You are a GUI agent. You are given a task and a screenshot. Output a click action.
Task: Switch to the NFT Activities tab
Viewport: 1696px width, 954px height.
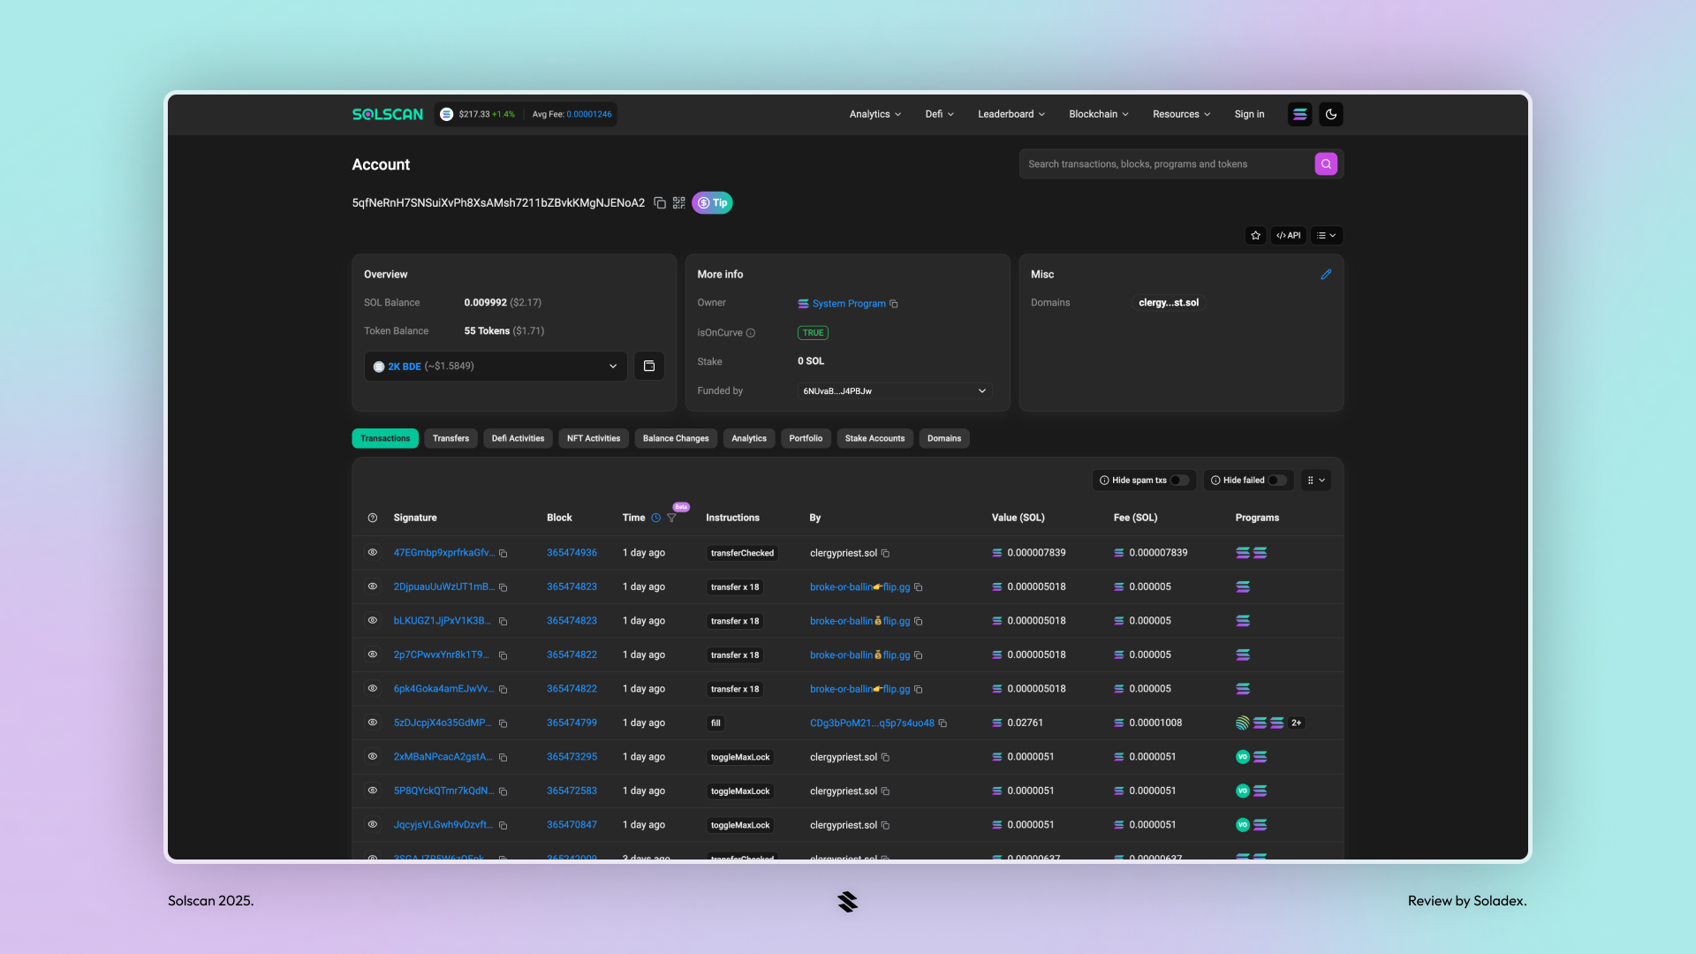tap(593, 438)
